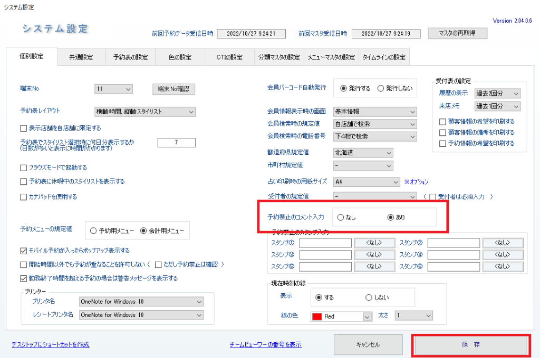Viewport: 540px width, 358px height.
Task: Open the 色の設定 tab
Action: (x=180, y=57)
